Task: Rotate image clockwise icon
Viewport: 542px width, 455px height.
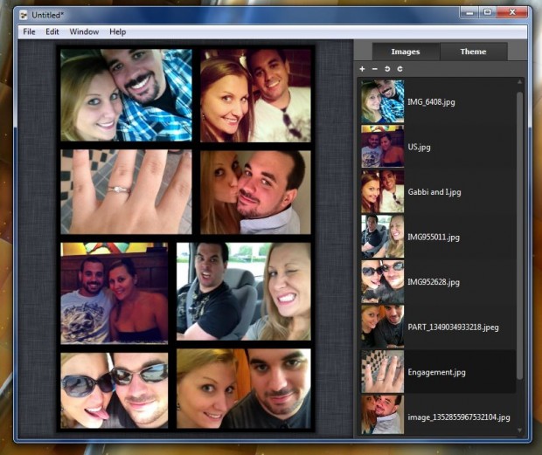Action: [x=400, y=69]
